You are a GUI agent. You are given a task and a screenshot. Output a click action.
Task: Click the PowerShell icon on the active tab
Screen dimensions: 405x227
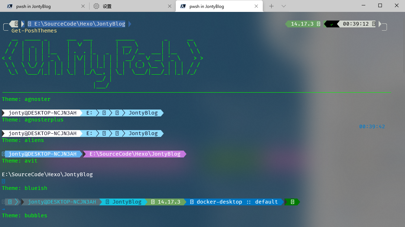coord(183,6)
